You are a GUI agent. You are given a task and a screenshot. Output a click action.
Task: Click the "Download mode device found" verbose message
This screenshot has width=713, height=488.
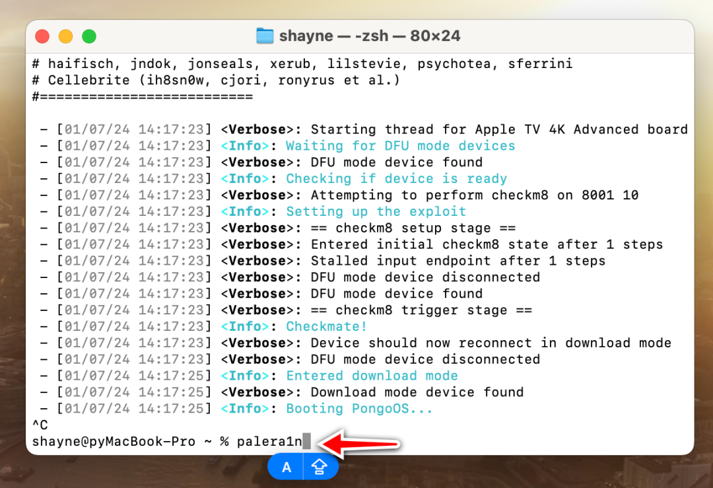417,392
